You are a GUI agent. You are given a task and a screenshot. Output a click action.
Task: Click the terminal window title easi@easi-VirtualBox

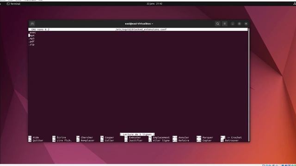coord(139,24)
